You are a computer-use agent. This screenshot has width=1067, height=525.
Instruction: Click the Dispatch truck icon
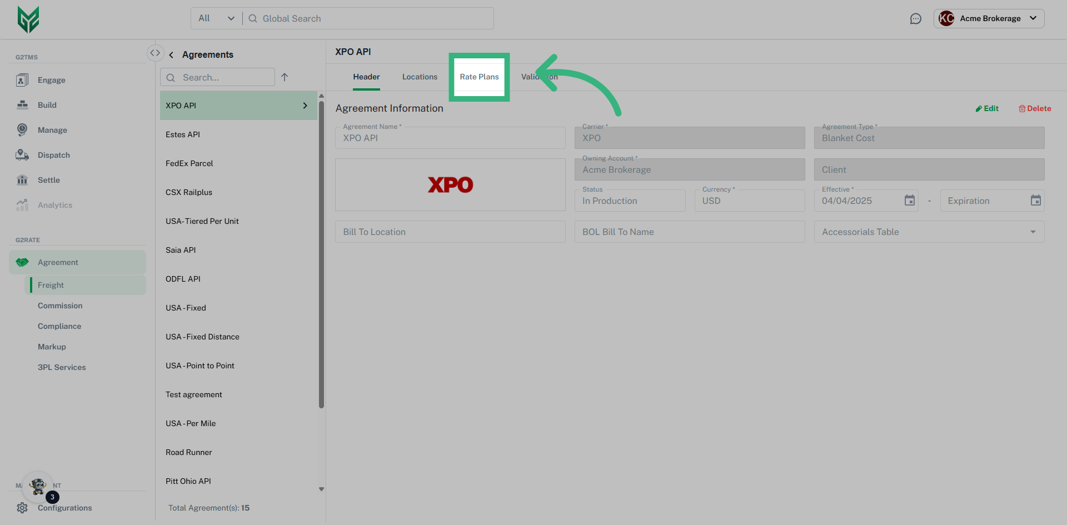point(22,154)
